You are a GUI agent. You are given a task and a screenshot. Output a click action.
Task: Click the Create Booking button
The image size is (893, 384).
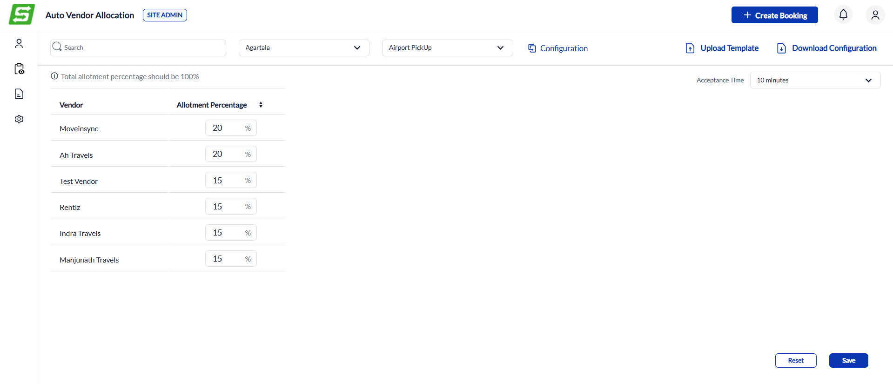(x=774, y=15)
